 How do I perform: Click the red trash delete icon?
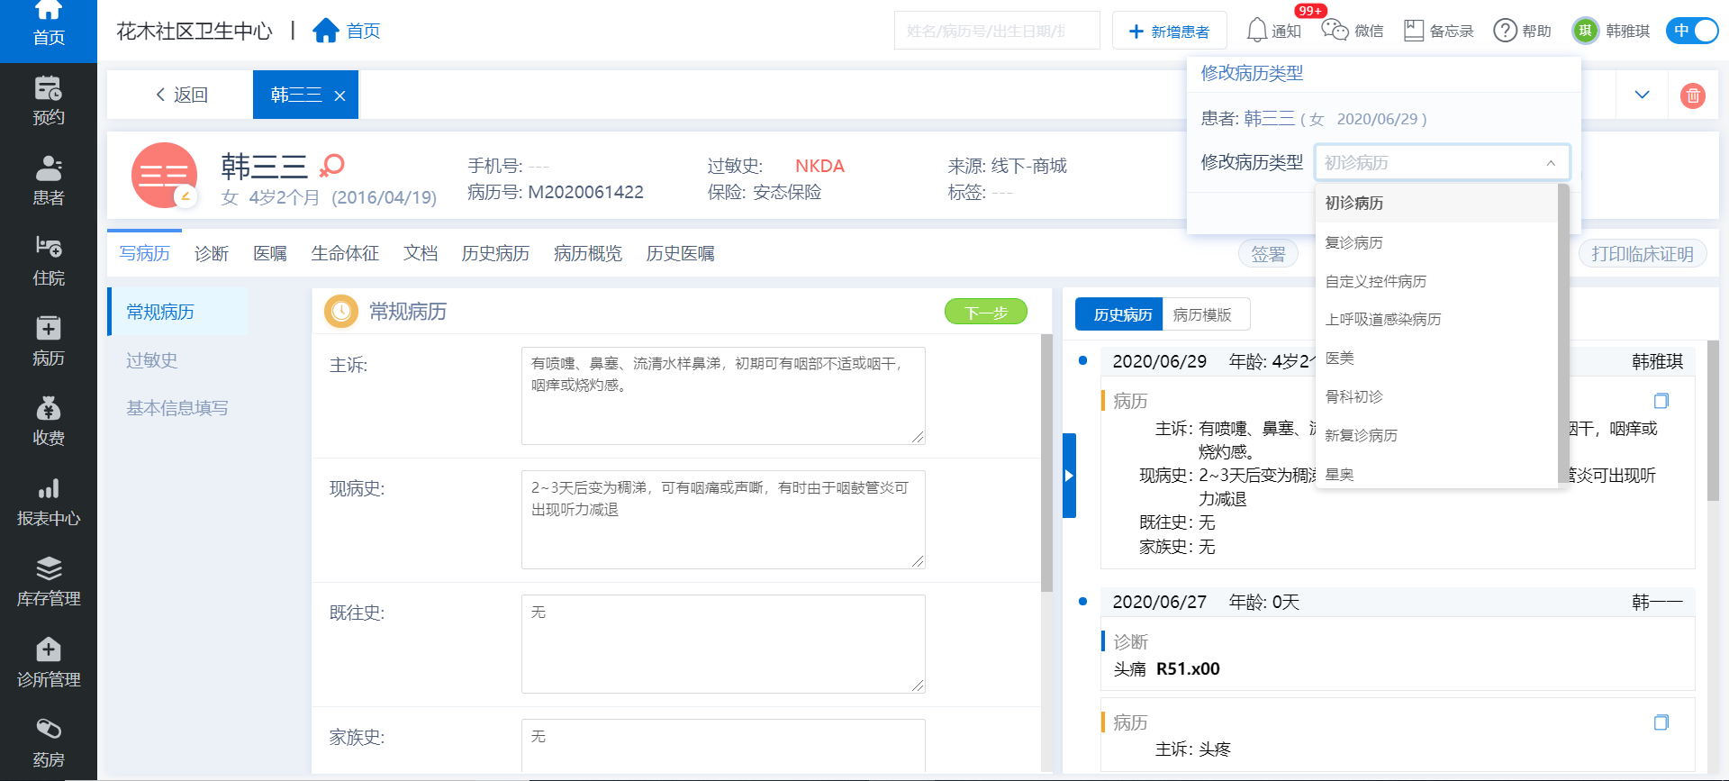pyautogui.click(x=1693, y=95)
